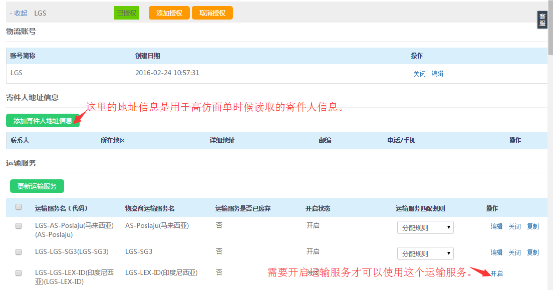Click the 添加寄件人地址信息 button
553x290 pixels.
coord(43,121)
